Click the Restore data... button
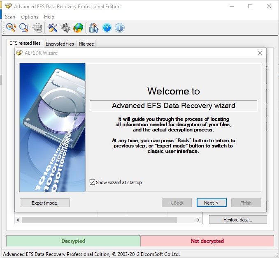This screenshot has height=258, width=279. [x=238, y=220]
